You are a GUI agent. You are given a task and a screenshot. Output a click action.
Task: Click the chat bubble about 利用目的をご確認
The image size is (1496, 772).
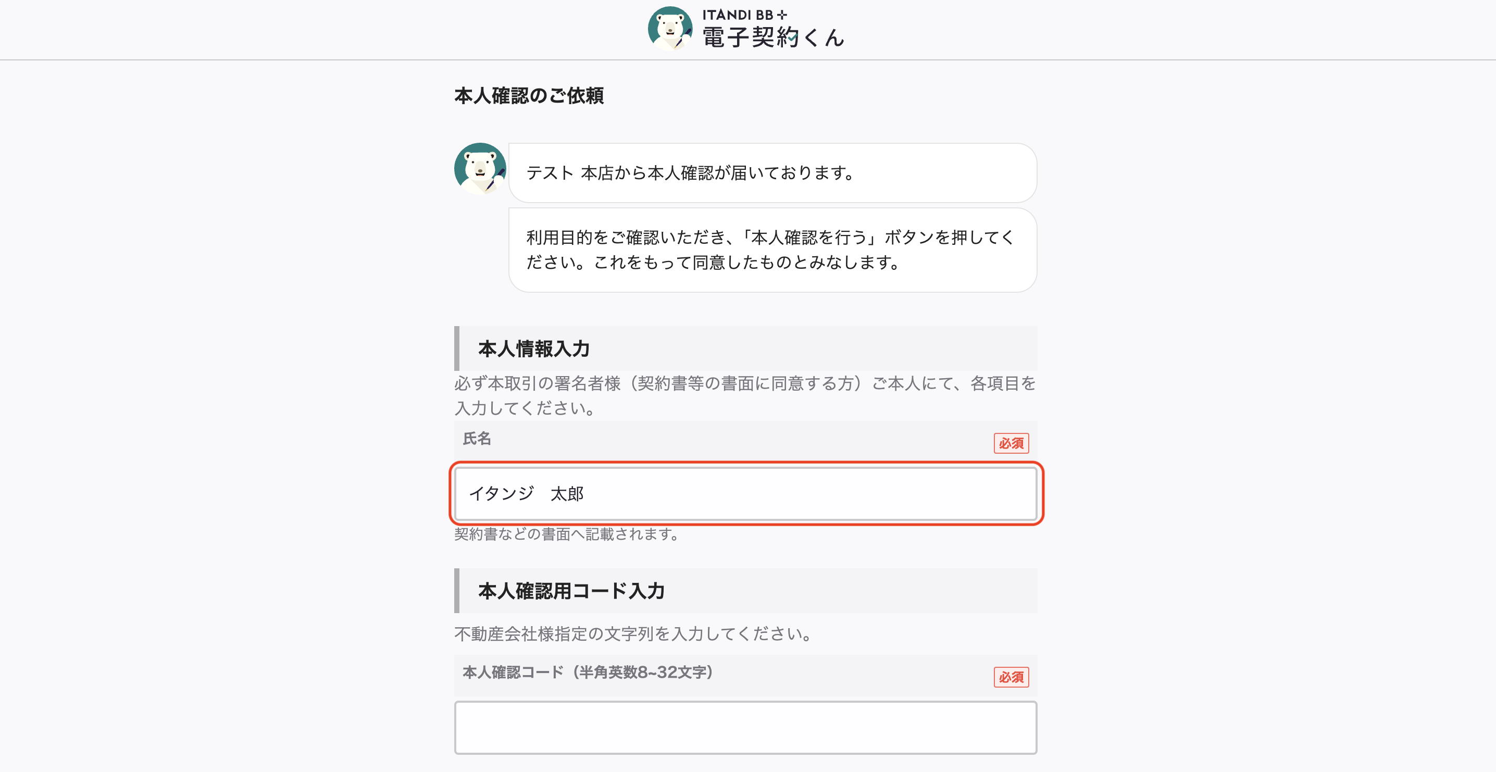point(773,250)
